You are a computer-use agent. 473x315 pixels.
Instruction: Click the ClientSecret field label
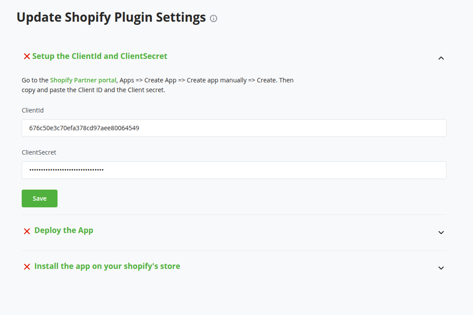click(39, 152)
